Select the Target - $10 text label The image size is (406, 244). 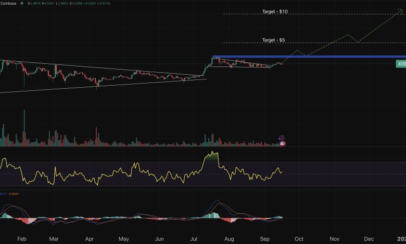click(275, 11)
